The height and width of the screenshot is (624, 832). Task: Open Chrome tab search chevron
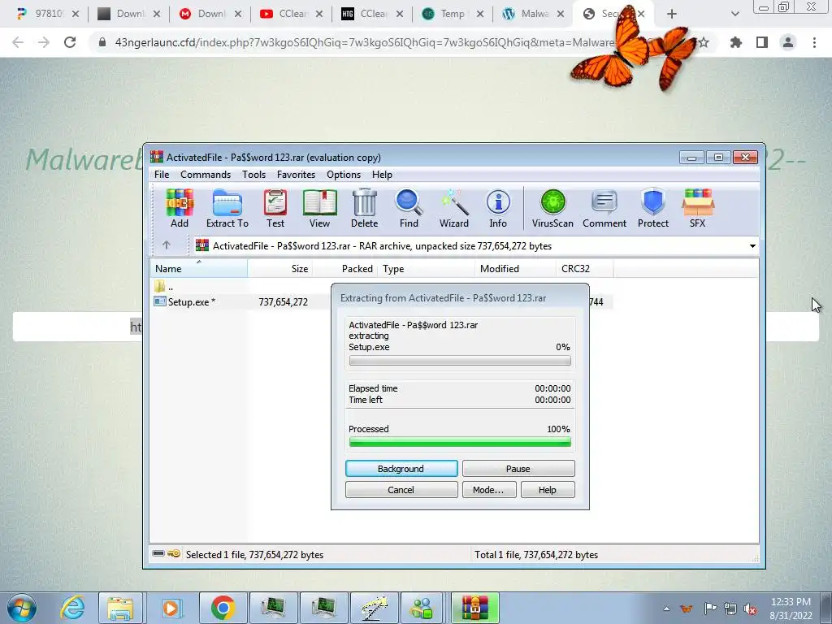pos(734,14)
